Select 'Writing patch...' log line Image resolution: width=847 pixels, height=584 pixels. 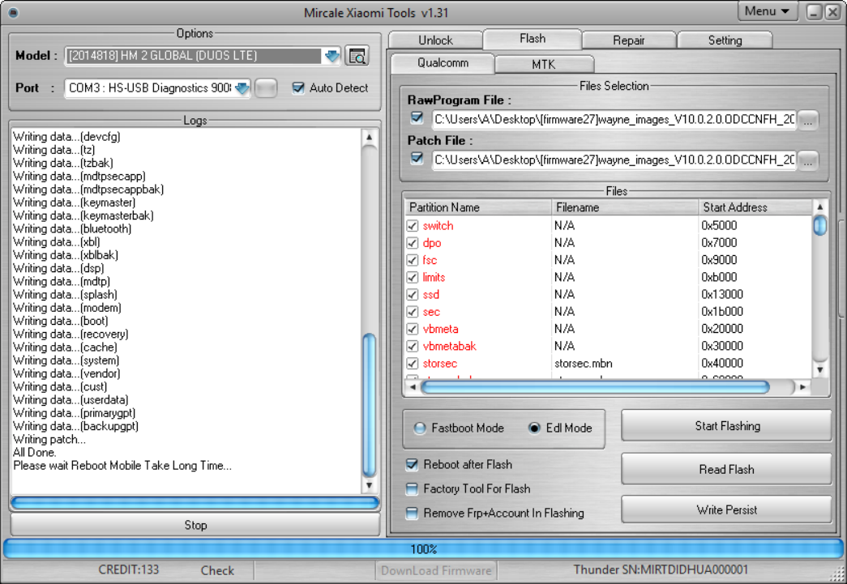[x=49, y=439]
